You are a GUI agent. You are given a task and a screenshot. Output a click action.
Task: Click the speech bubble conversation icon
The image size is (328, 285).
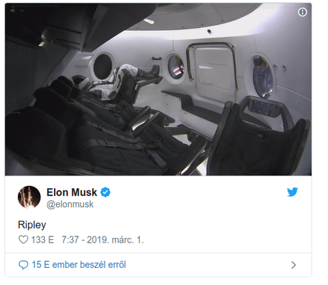click(23, 265)
